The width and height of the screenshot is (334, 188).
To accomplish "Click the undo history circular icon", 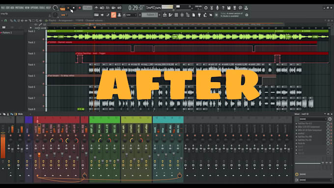I will (x=206, y=8).
